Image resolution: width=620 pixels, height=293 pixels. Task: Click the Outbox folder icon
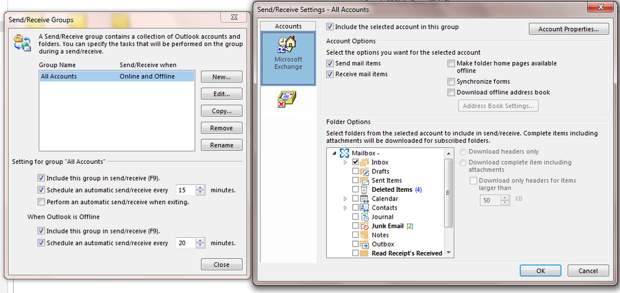(365, 244)
